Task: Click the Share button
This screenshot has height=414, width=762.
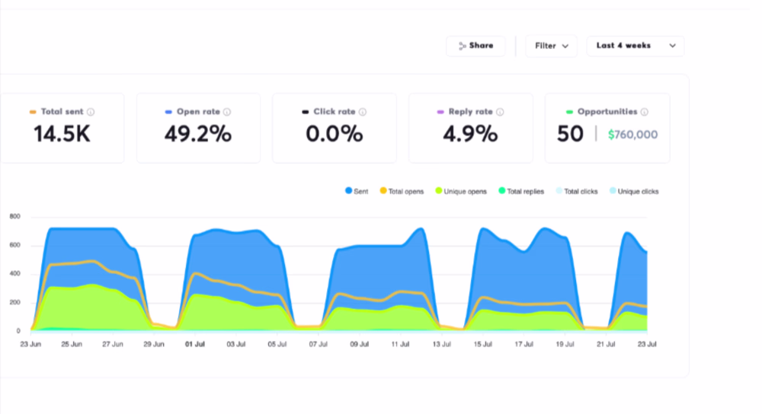Action: tap(475, 46)
